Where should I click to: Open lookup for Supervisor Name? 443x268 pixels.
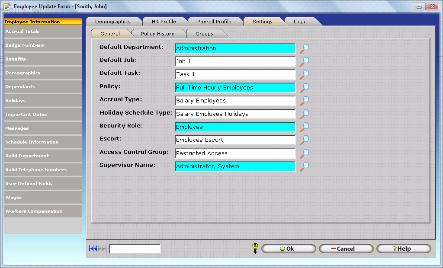click(x=305, y=166)
